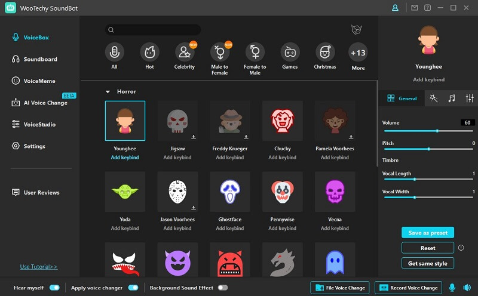Toggle the Apply voice changer switch
This screenshot has height=296, width=478.
point(133,288)
